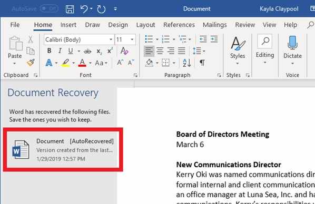Click Line and Paragraph Spacing icon
315x204 pixels.
pos(197,51)
